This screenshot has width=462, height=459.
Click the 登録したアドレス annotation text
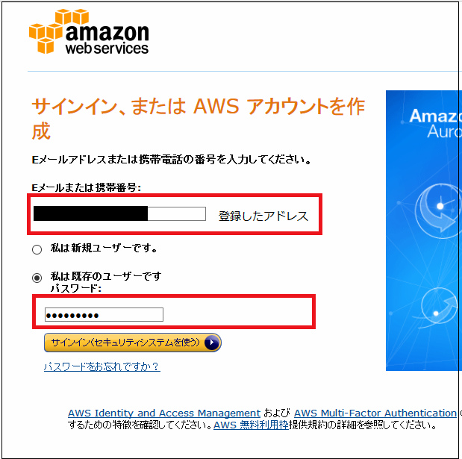[x=263, y=216]
